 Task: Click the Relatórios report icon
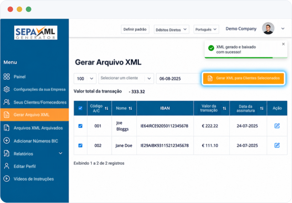(6, 153)
